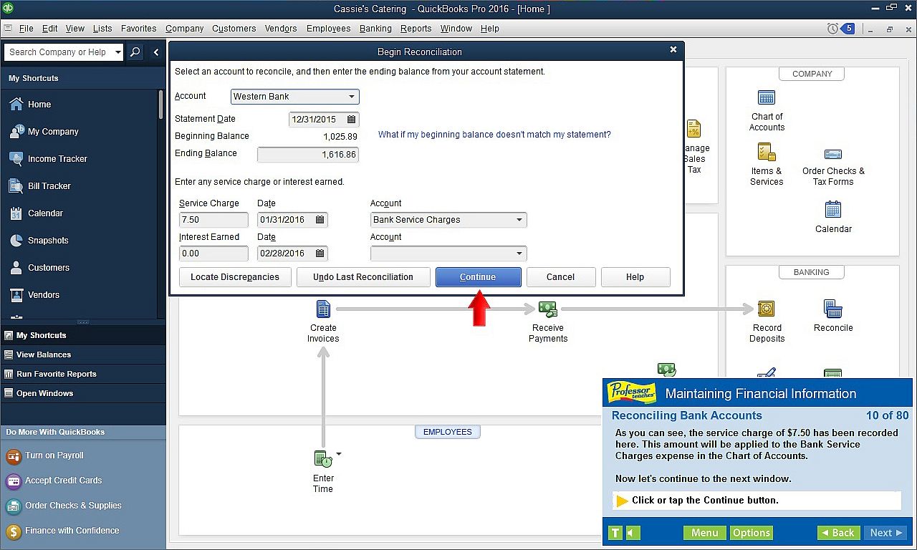Open Create Invoices icon

click(323, 309)
